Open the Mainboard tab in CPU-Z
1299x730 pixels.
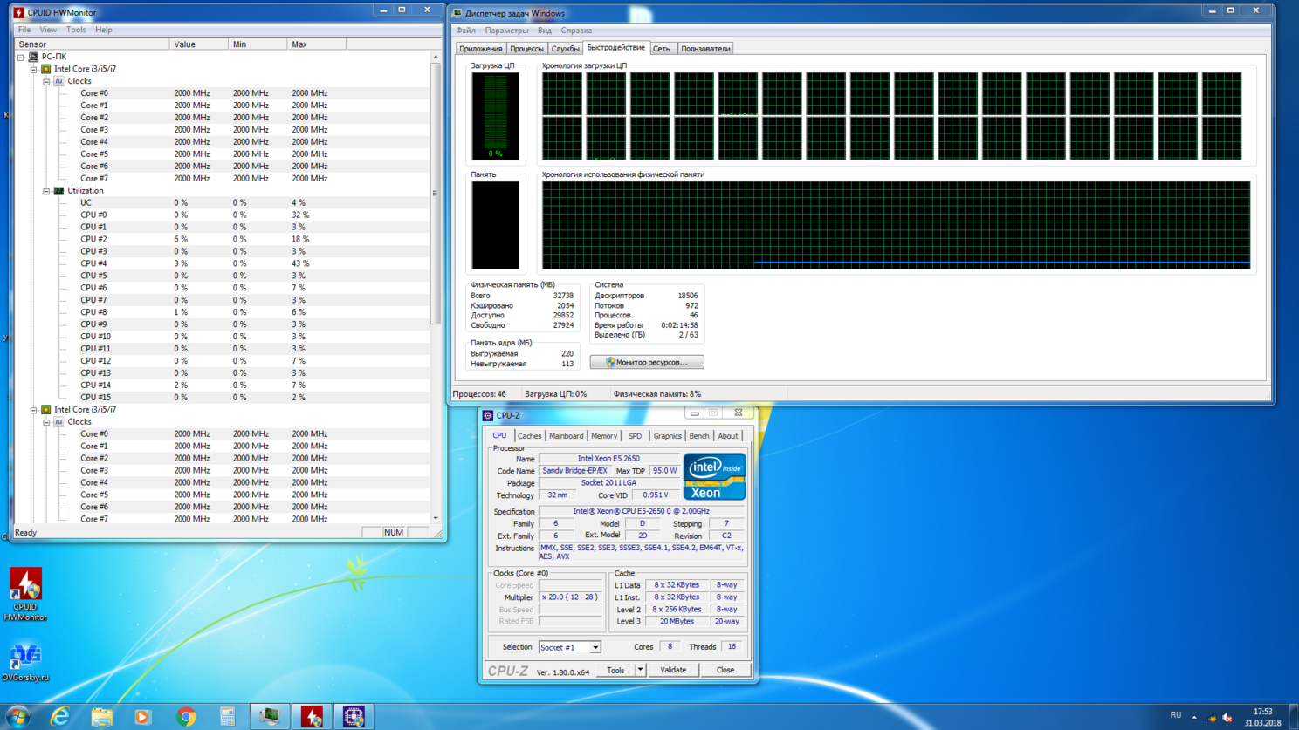click(566, 436)
